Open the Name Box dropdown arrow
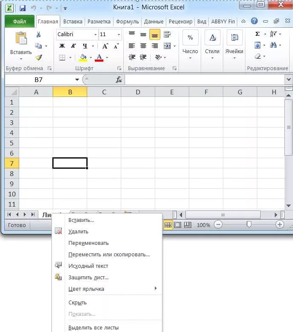 click(x=77, y=80)
